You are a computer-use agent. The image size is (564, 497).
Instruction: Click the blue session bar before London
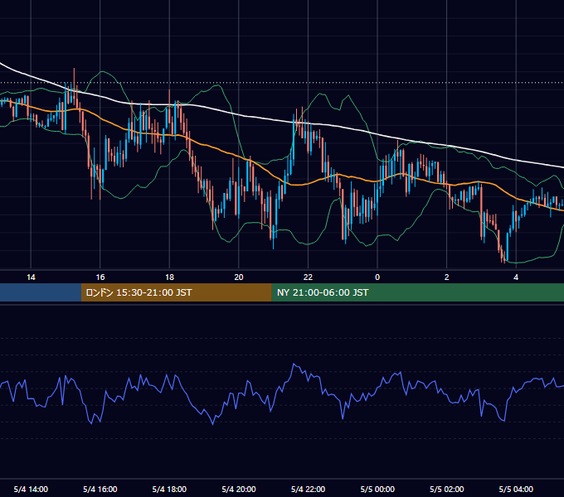[x=41, y=292]
